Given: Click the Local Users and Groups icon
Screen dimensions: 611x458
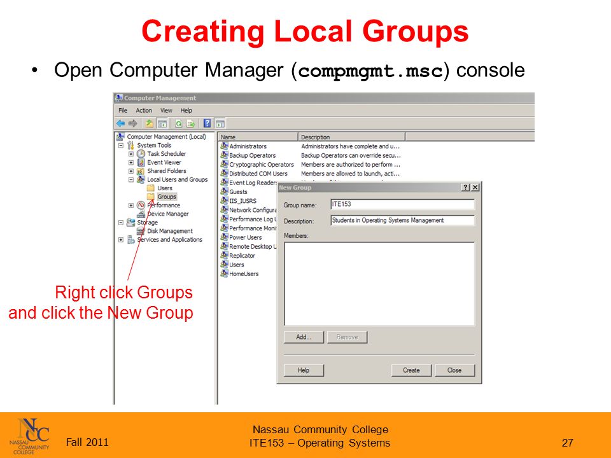Looking at the screenshot, I should point(141,179).
